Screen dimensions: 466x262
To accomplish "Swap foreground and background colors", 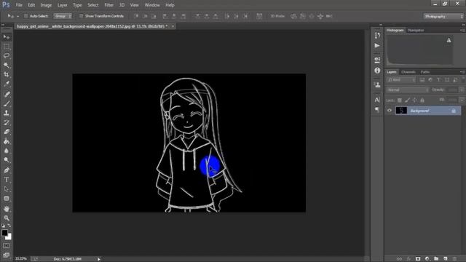I will pos(9,226).
